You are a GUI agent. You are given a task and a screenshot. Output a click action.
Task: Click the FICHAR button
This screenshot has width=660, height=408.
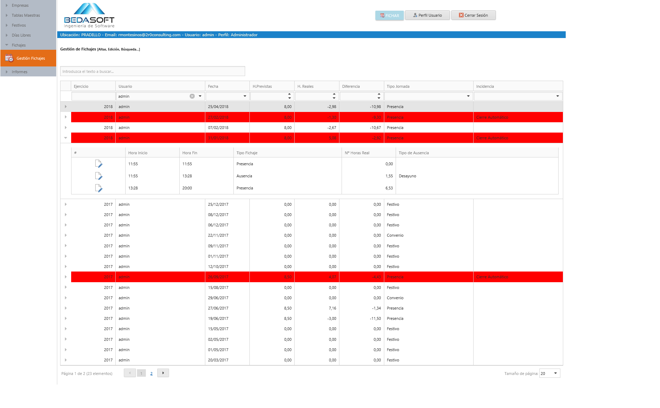coord(389,16)
